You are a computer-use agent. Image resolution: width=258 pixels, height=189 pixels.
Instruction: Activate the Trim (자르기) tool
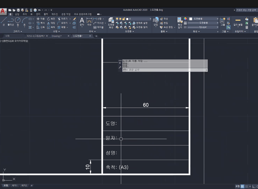(63, 19)
